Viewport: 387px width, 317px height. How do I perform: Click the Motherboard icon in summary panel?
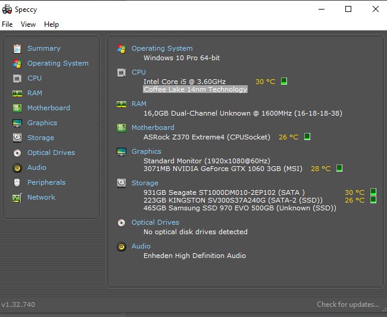pos(121,128)
